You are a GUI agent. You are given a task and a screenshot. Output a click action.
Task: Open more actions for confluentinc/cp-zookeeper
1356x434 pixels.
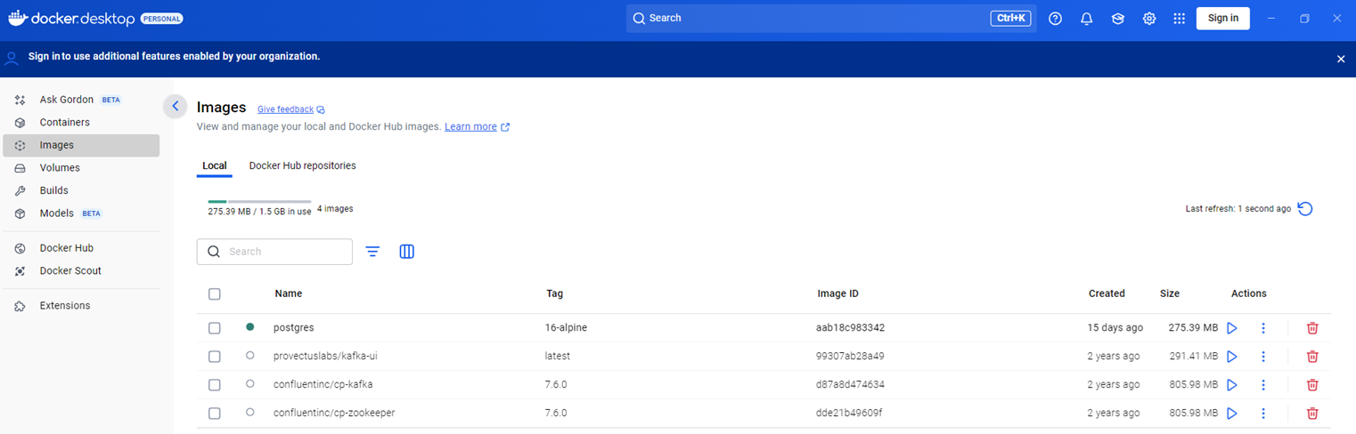1263,414
